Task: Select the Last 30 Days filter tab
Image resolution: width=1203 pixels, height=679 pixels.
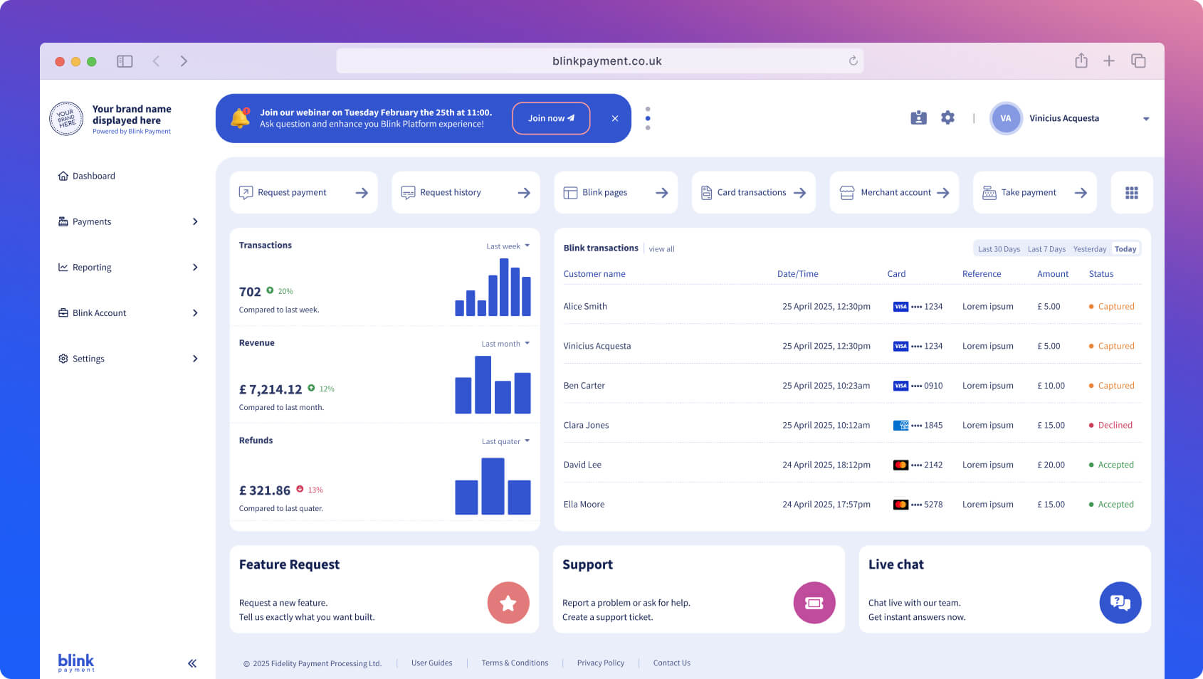Action: [999, 249]
